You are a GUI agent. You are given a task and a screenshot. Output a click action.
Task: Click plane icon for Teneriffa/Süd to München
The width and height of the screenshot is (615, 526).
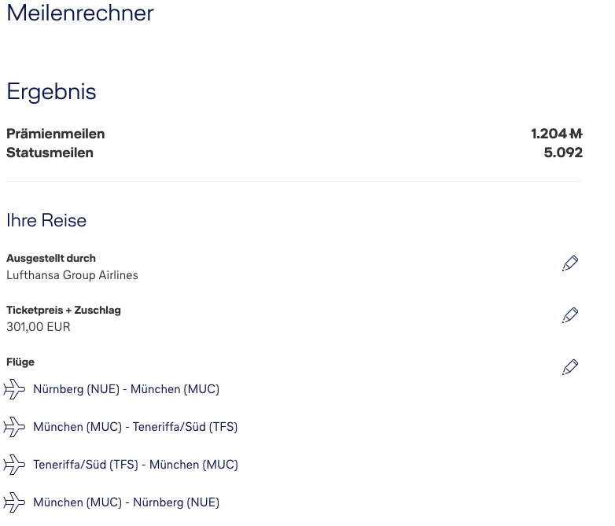point(15,465)
